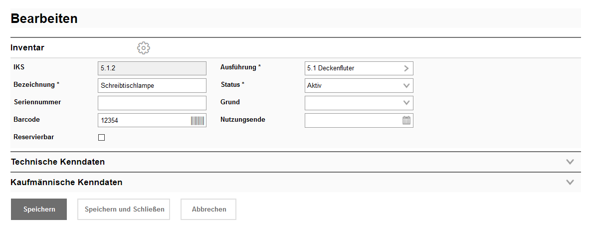Click the arrow icon in the Ausführung field

(x=406, y=68)
